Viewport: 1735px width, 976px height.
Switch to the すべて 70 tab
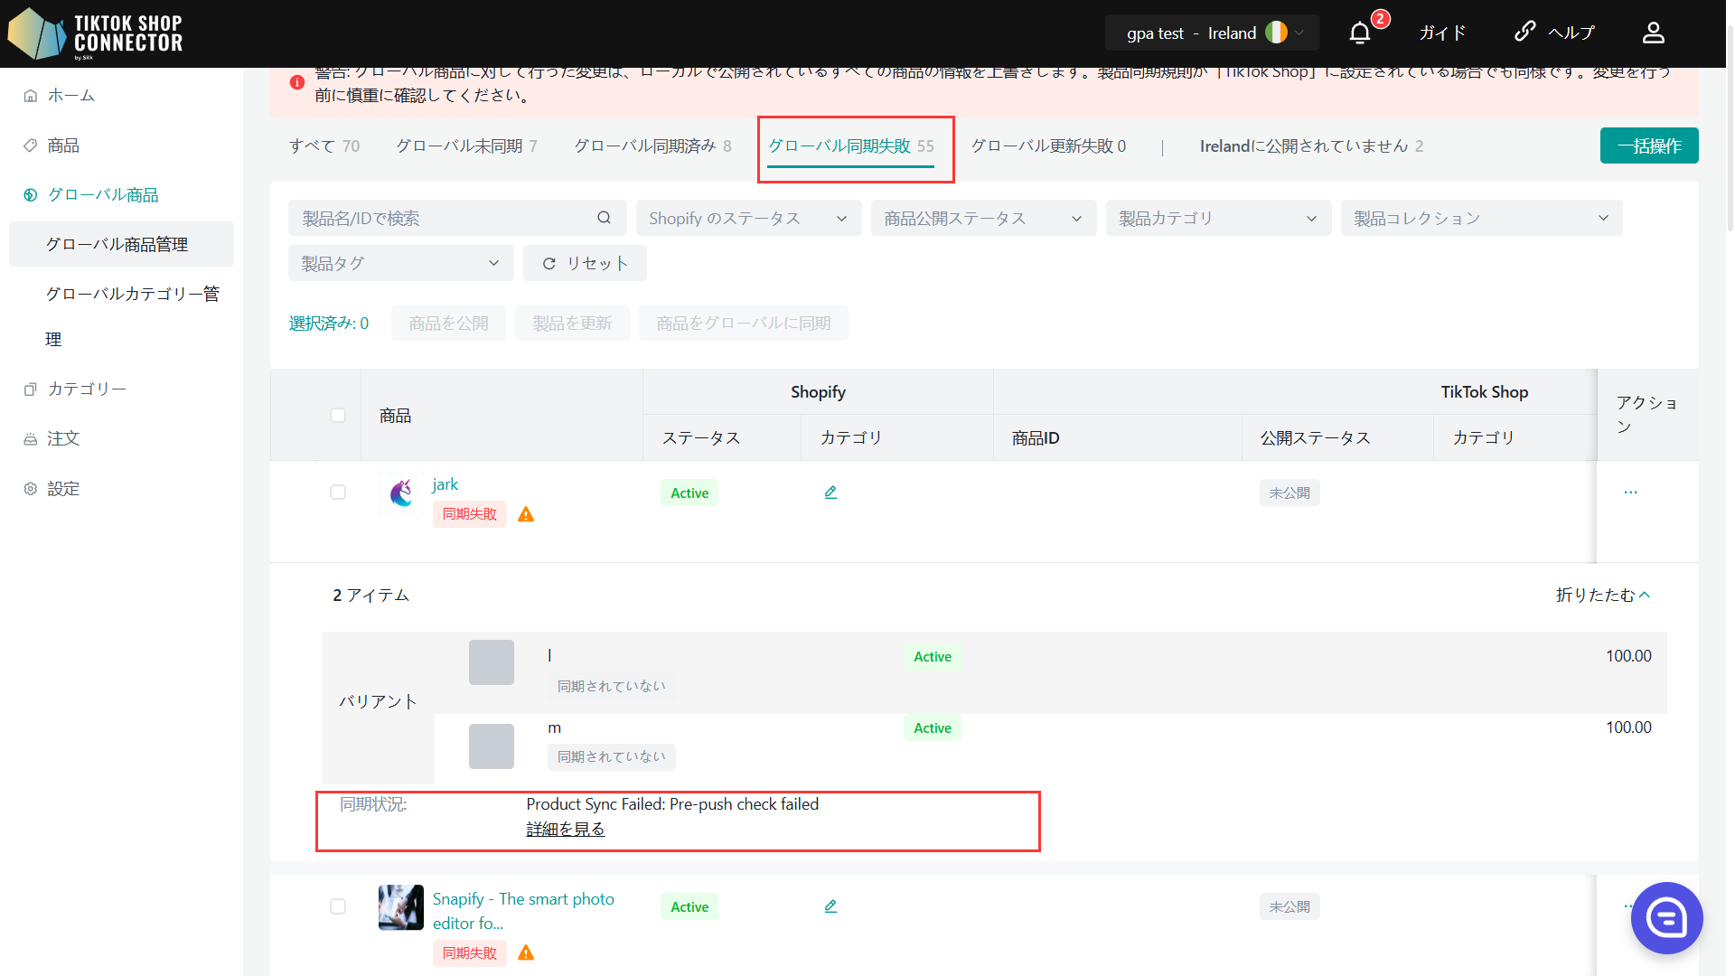coord(324,145)
